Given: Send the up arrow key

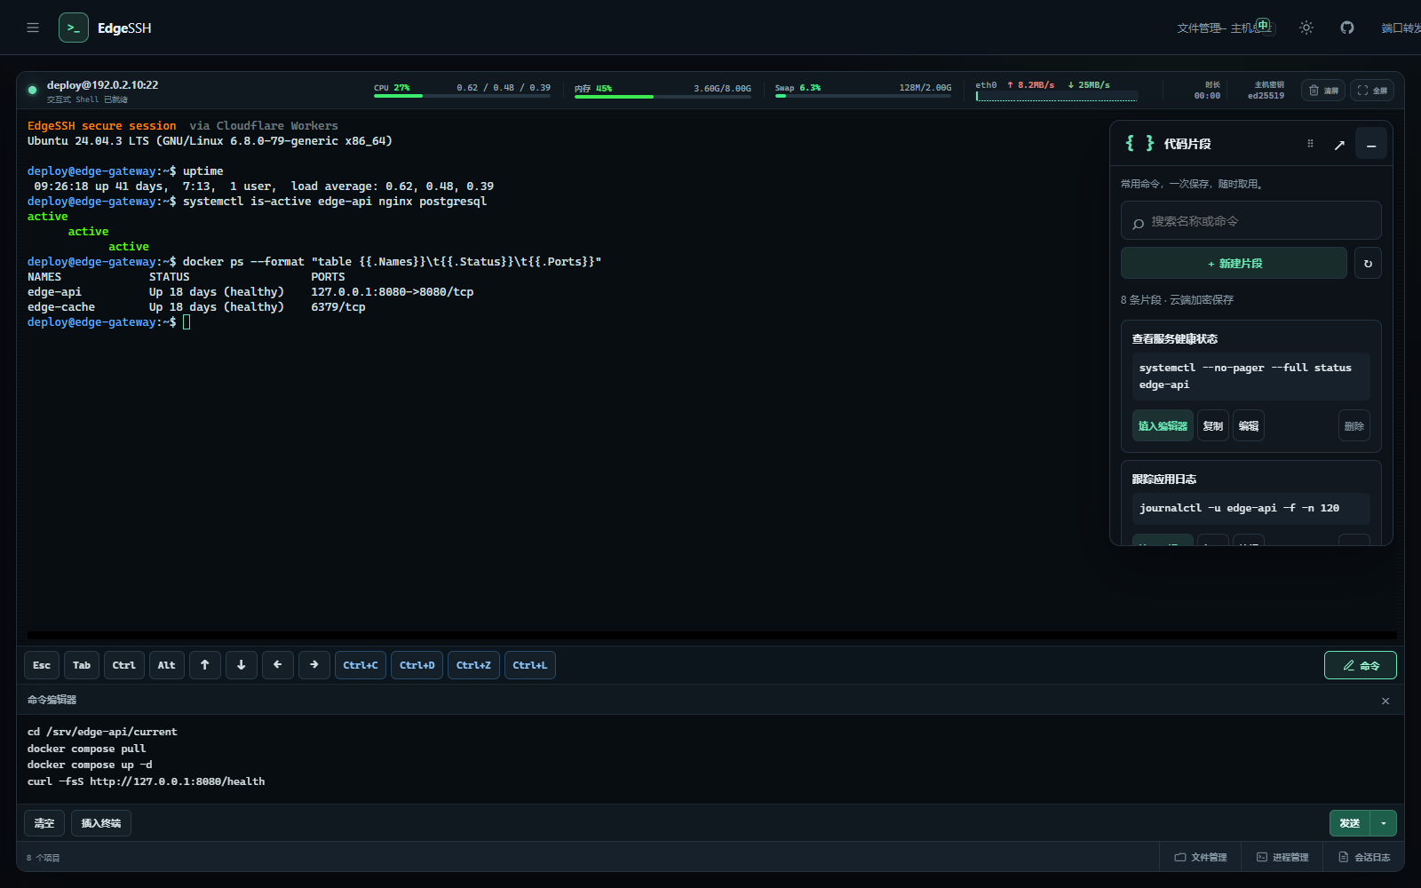Looking at the screenshot, I should point(205,665).
